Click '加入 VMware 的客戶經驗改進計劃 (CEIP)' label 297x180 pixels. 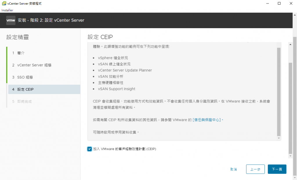coord(125,149)
